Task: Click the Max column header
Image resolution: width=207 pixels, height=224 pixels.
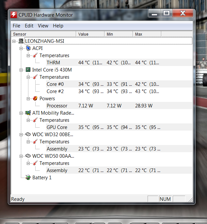Action: pyautogui.click(x=147, y=34)
